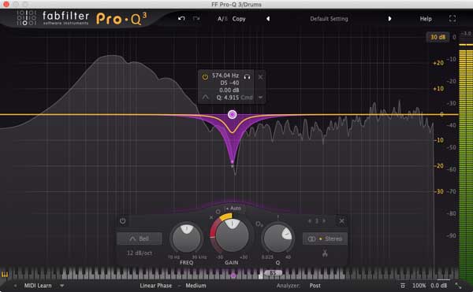Undo the last EQ change
Image resolution: width=473 pixels, height=292 pixels.
pos(181,19)
